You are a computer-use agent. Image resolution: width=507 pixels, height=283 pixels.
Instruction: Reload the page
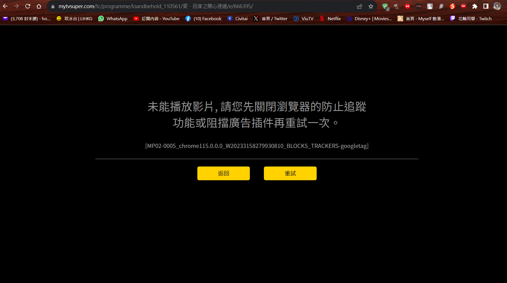pyautogui.click(x=28, y=6)
